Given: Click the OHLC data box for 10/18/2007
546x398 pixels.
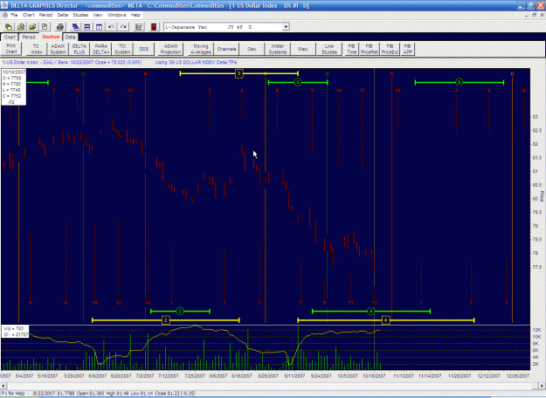Looking at the screenshot, I should coord(14,87).
